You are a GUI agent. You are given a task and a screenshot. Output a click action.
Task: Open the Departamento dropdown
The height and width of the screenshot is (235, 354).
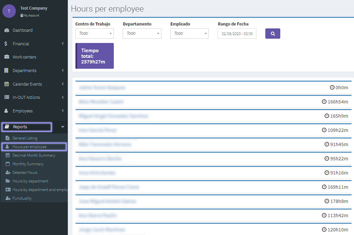point(142,33)
